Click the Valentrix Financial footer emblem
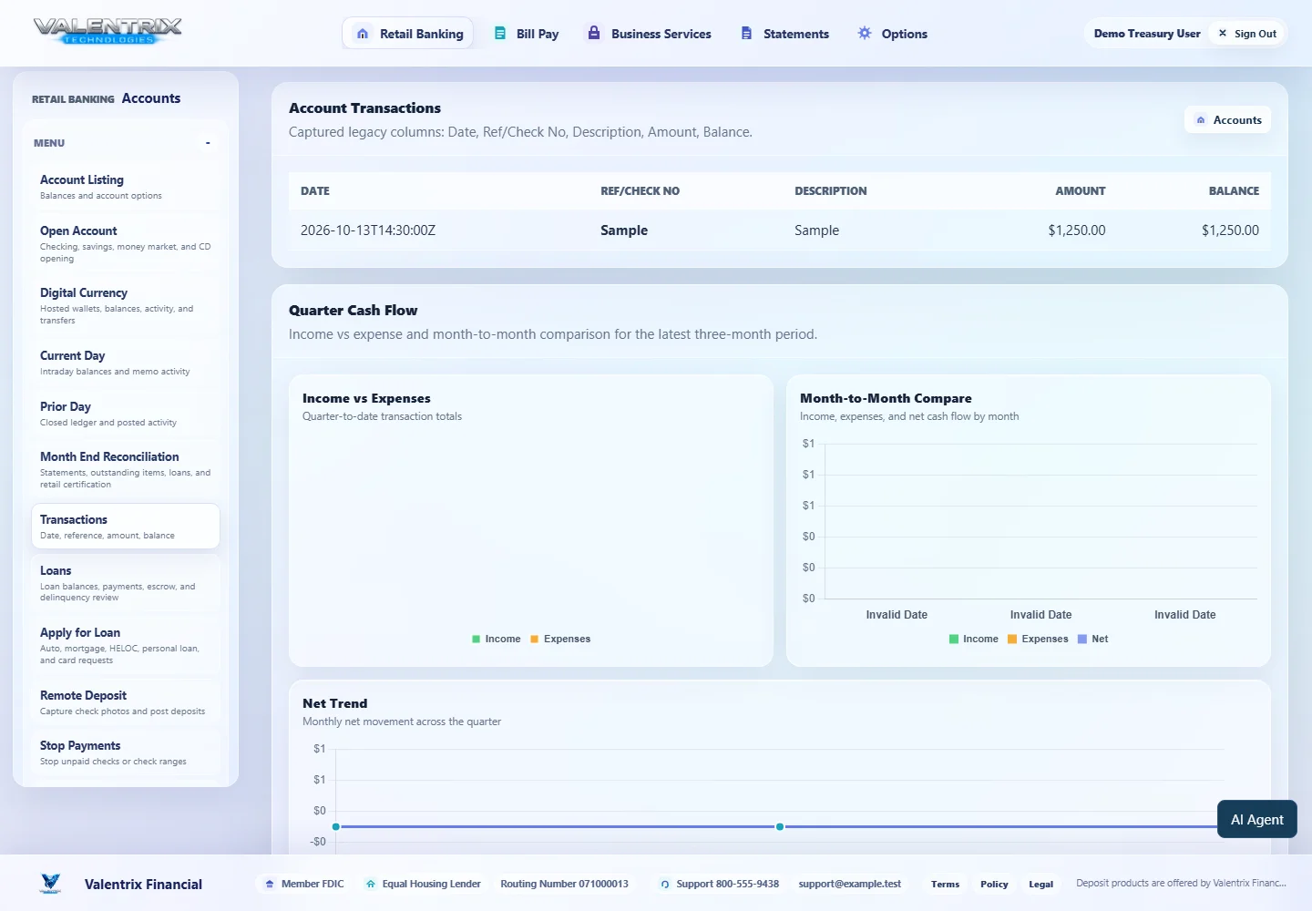The image size is (1312, 911). point(51,883)
